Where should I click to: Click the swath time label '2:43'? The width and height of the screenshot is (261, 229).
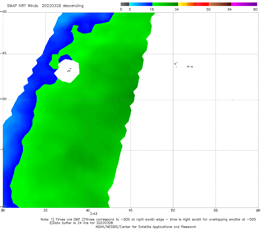[x=93, y=214]
